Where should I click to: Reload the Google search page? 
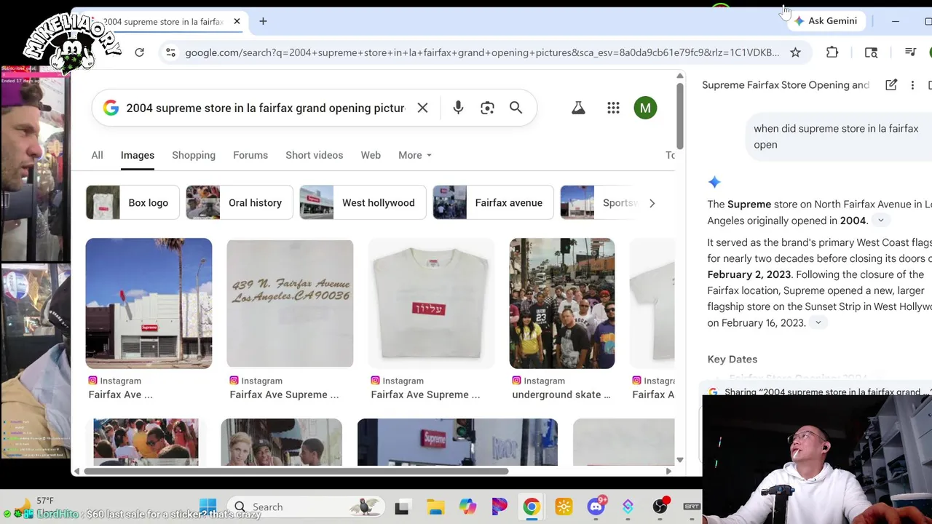pos(139,52)
